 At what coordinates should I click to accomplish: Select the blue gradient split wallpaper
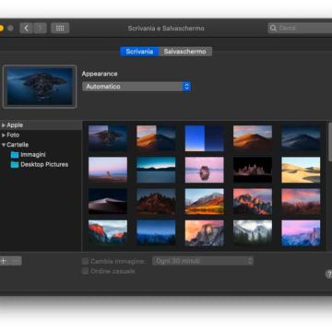point(205,138)
